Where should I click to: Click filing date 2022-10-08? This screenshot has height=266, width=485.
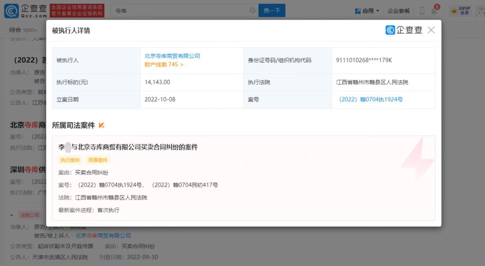[160, 100]
